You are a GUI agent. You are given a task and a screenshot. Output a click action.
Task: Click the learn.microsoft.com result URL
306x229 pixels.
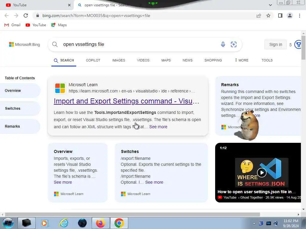pyautogui.click(x=132, y=91)
